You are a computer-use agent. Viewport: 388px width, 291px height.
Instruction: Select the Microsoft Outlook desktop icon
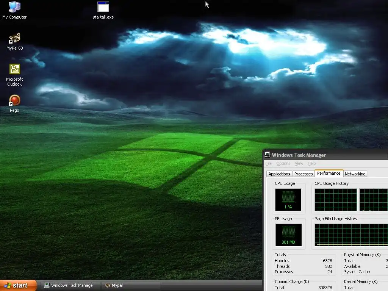(14, 75)
